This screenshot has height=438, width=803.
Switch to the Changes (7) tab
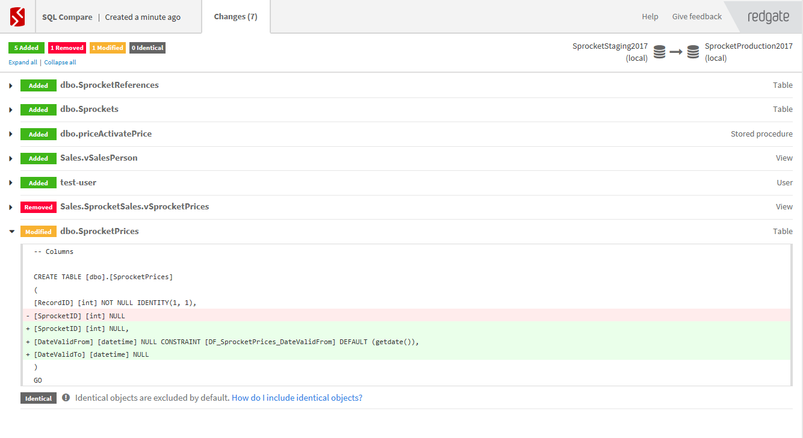(235, 17)
